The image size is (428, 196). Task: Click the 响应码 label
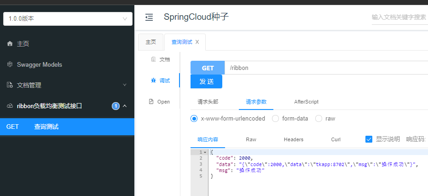coord(416,139)
